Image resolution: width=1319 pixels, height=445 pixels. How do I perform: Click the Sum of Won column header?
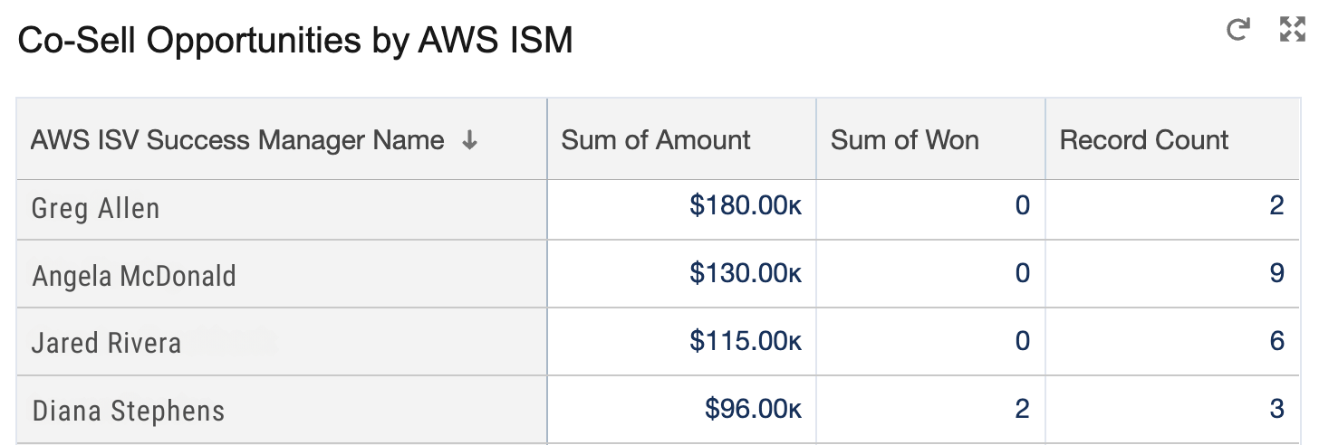click(x=904, y=140)
